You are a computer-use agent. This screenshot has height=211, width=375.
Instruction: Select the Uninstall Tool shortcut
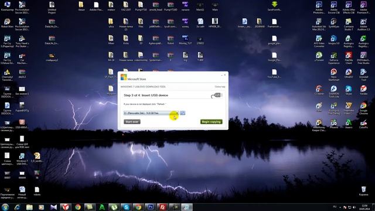(x=363, y=75)
